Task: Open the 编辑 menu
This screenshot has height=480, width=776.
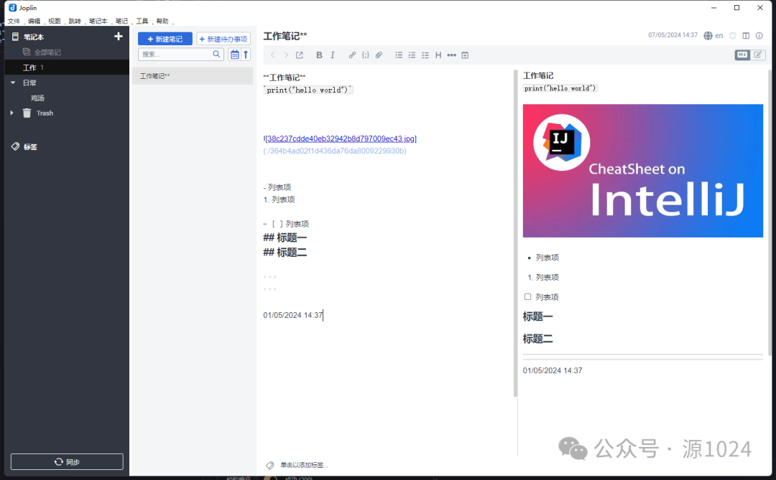Action: [34, 22]
